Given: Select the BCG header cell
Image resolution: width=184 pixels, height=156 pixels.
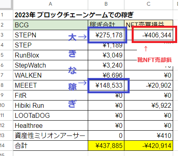Looking at the screenshot, I should point(50,25).
